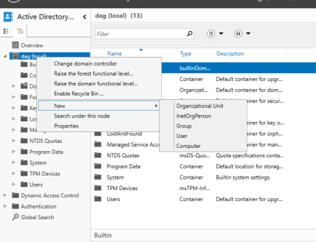Select Users row in list

tap(204, 199)
